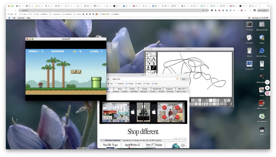This screenshot has height=157, width=276.
Task: Click the Hot News Headlines ticker
Action: (143, 140)
